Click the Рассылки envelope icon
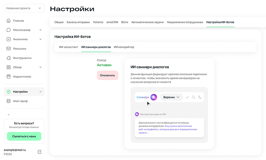266x160 pixels. [9, 48]
